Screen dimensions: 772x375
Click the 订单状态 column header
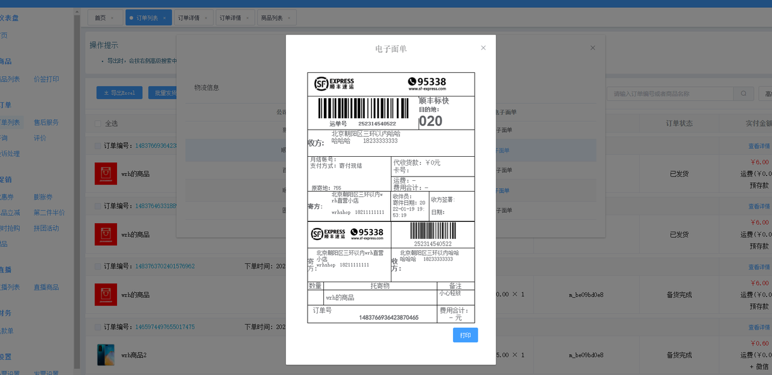(x=679, y=123)
